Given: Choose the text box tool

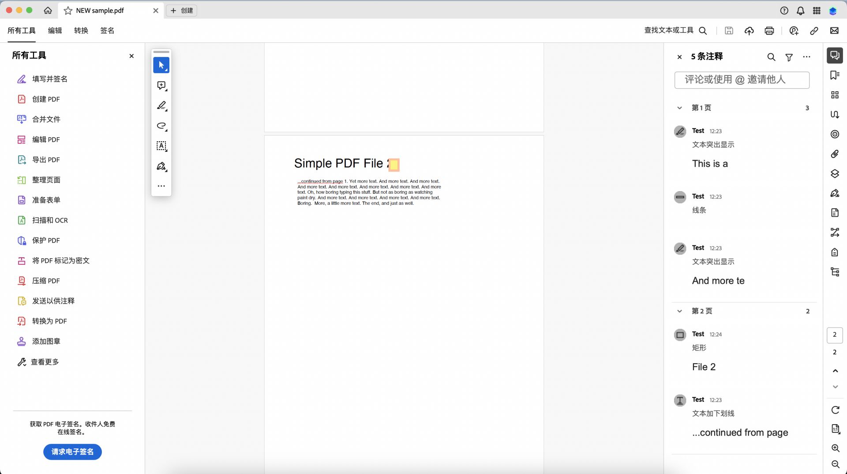Looking at the screenshot, I should tap(161, 146).
